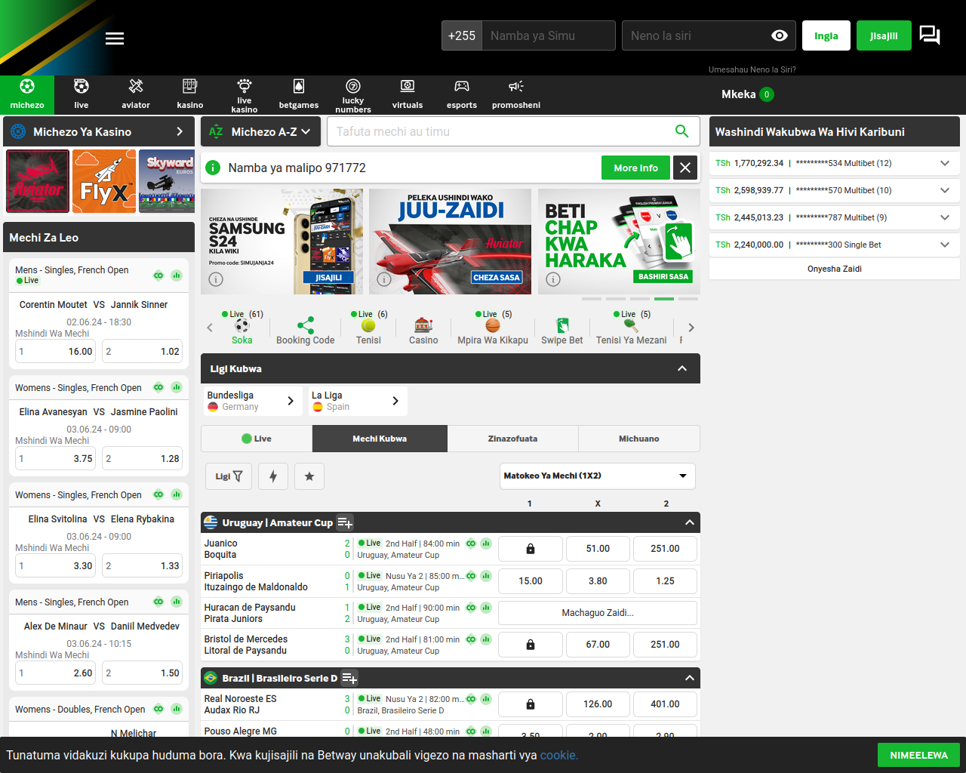Screen dimensions: 966x773
Task: Open the kasino section
Action: coord(190,94)
